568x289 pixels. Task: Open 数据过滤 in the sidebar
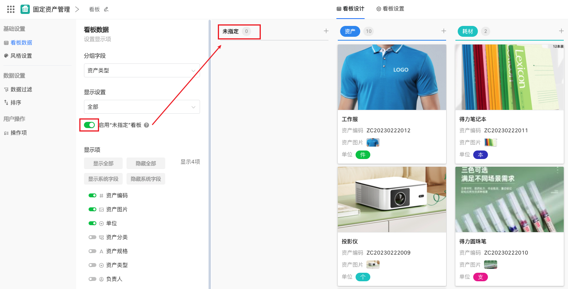[21, 89]
